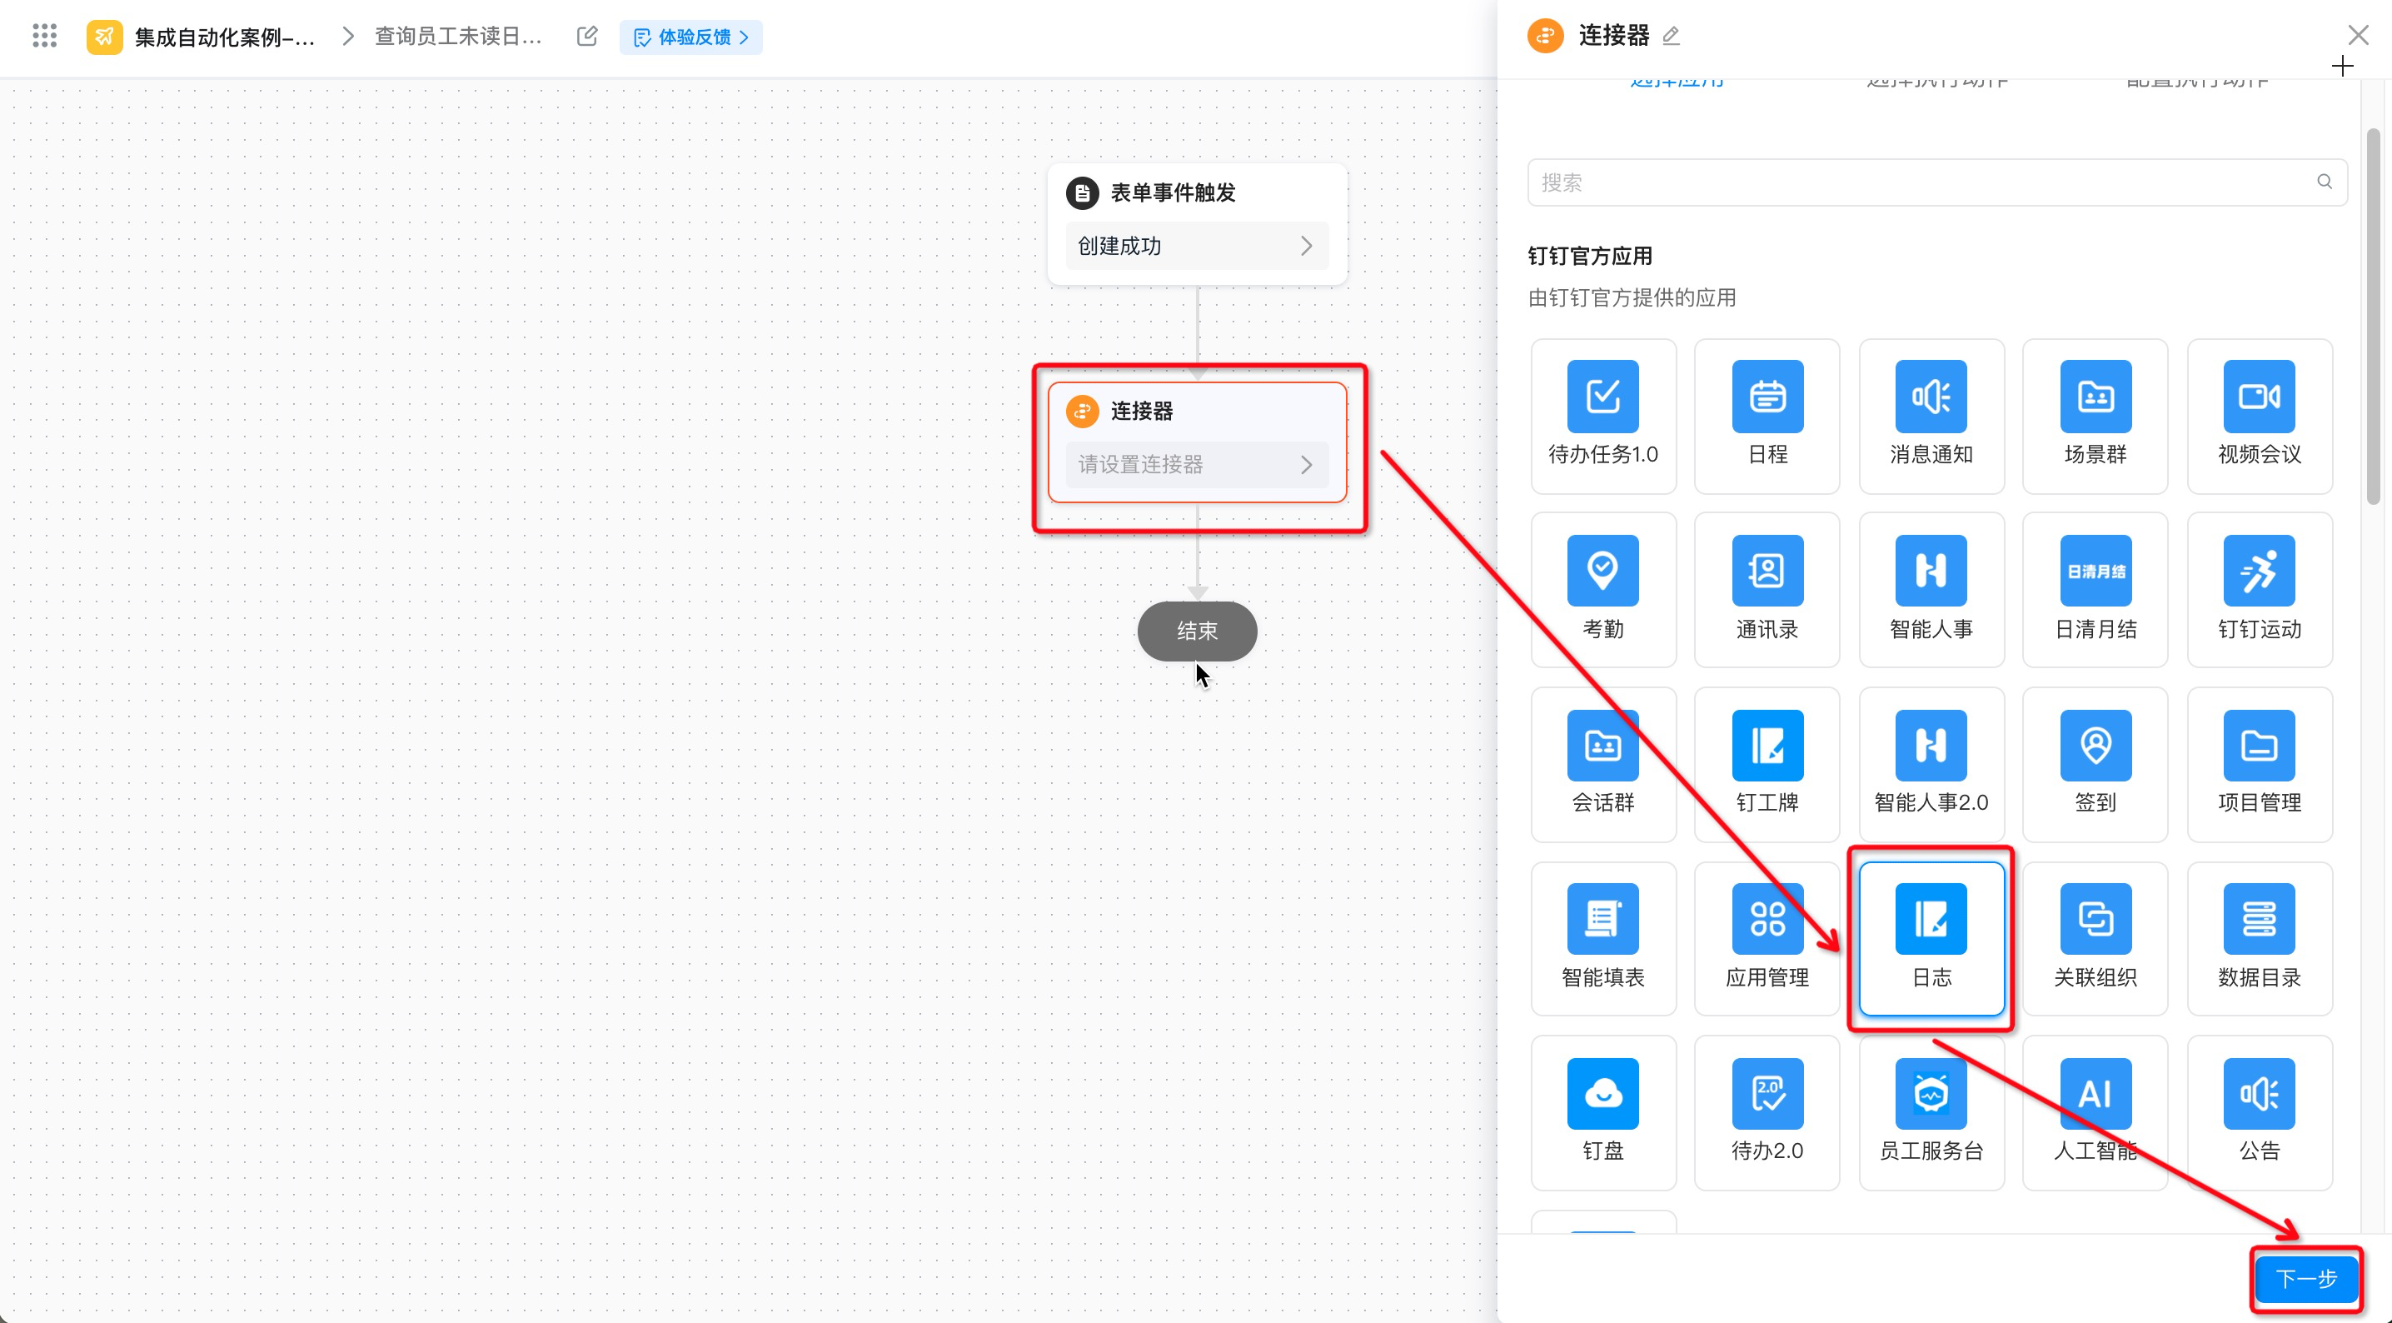Image resolution: width=2392 pixels, height=1323 pixels.
Task: Close the 连接器 side panel
Action: (x=2358, y=35)
